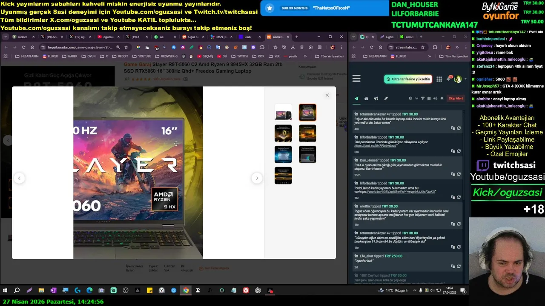Expand the chevron next to shield icon
Screen dimensions: 545x306
coord(416,99)
